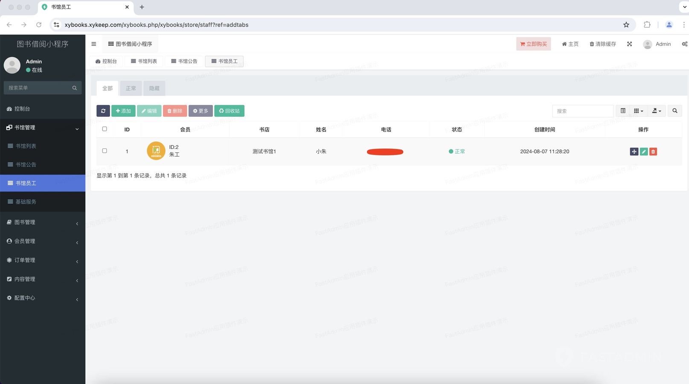Click the refresh table icon button
The height and width of the screenshot is (384, 689).
coord(103,111)
